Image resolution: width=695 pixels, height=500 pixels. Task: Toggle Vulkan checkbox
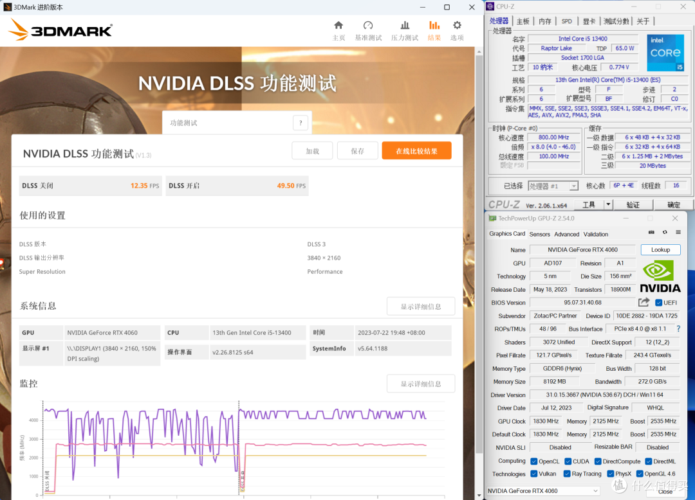coord(534,474)
